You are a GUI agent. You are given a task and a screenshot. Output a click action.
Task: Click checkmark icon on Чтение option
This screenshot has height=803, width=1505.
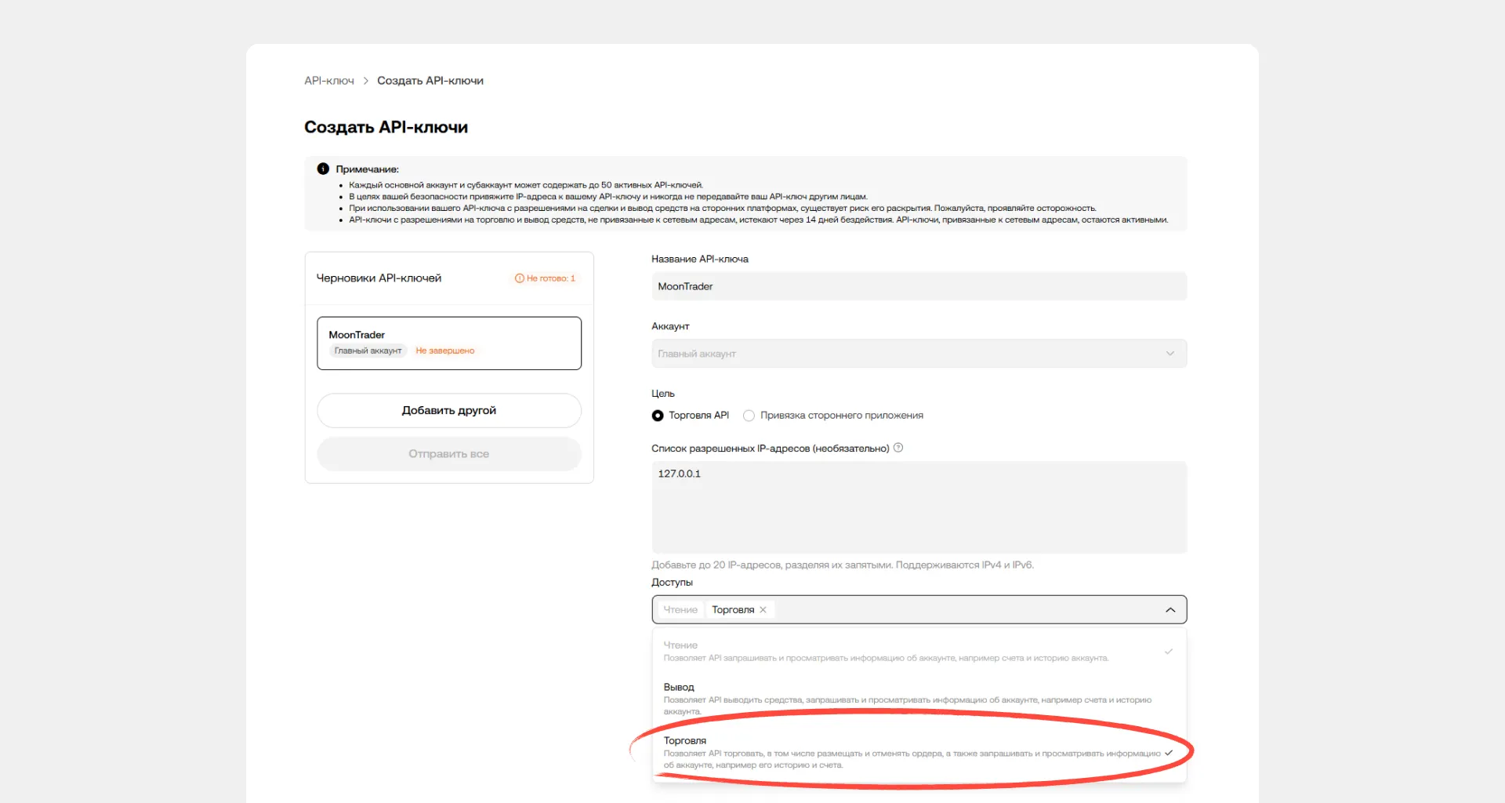click(1168, 652)
